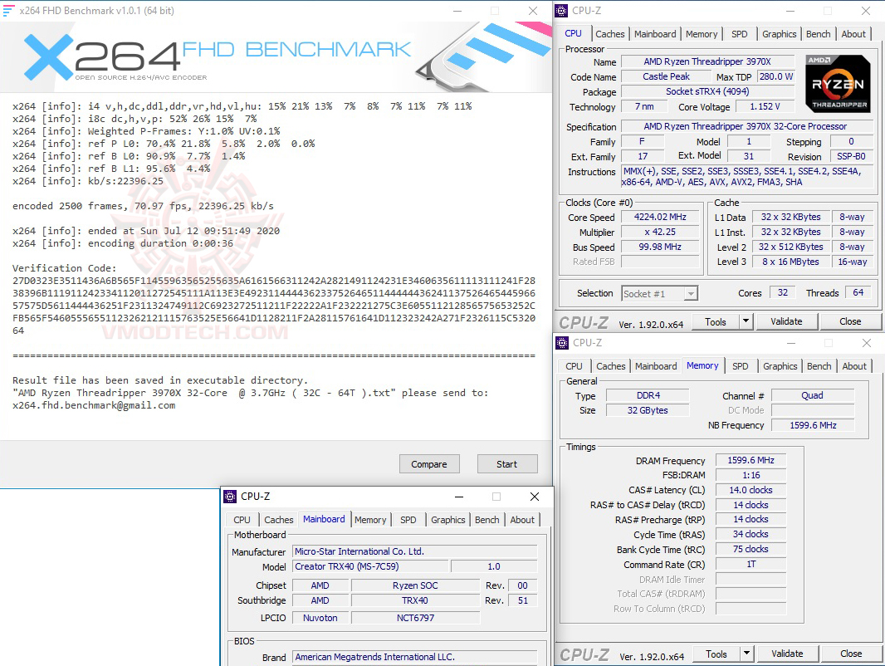Open SPD tab in the top CPU-Z window
The image size is (885, 666).
740,34
